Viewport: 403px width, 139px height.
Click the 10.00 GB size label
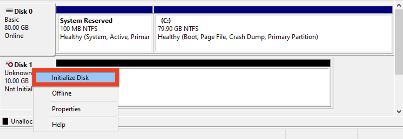click(16, 81)
